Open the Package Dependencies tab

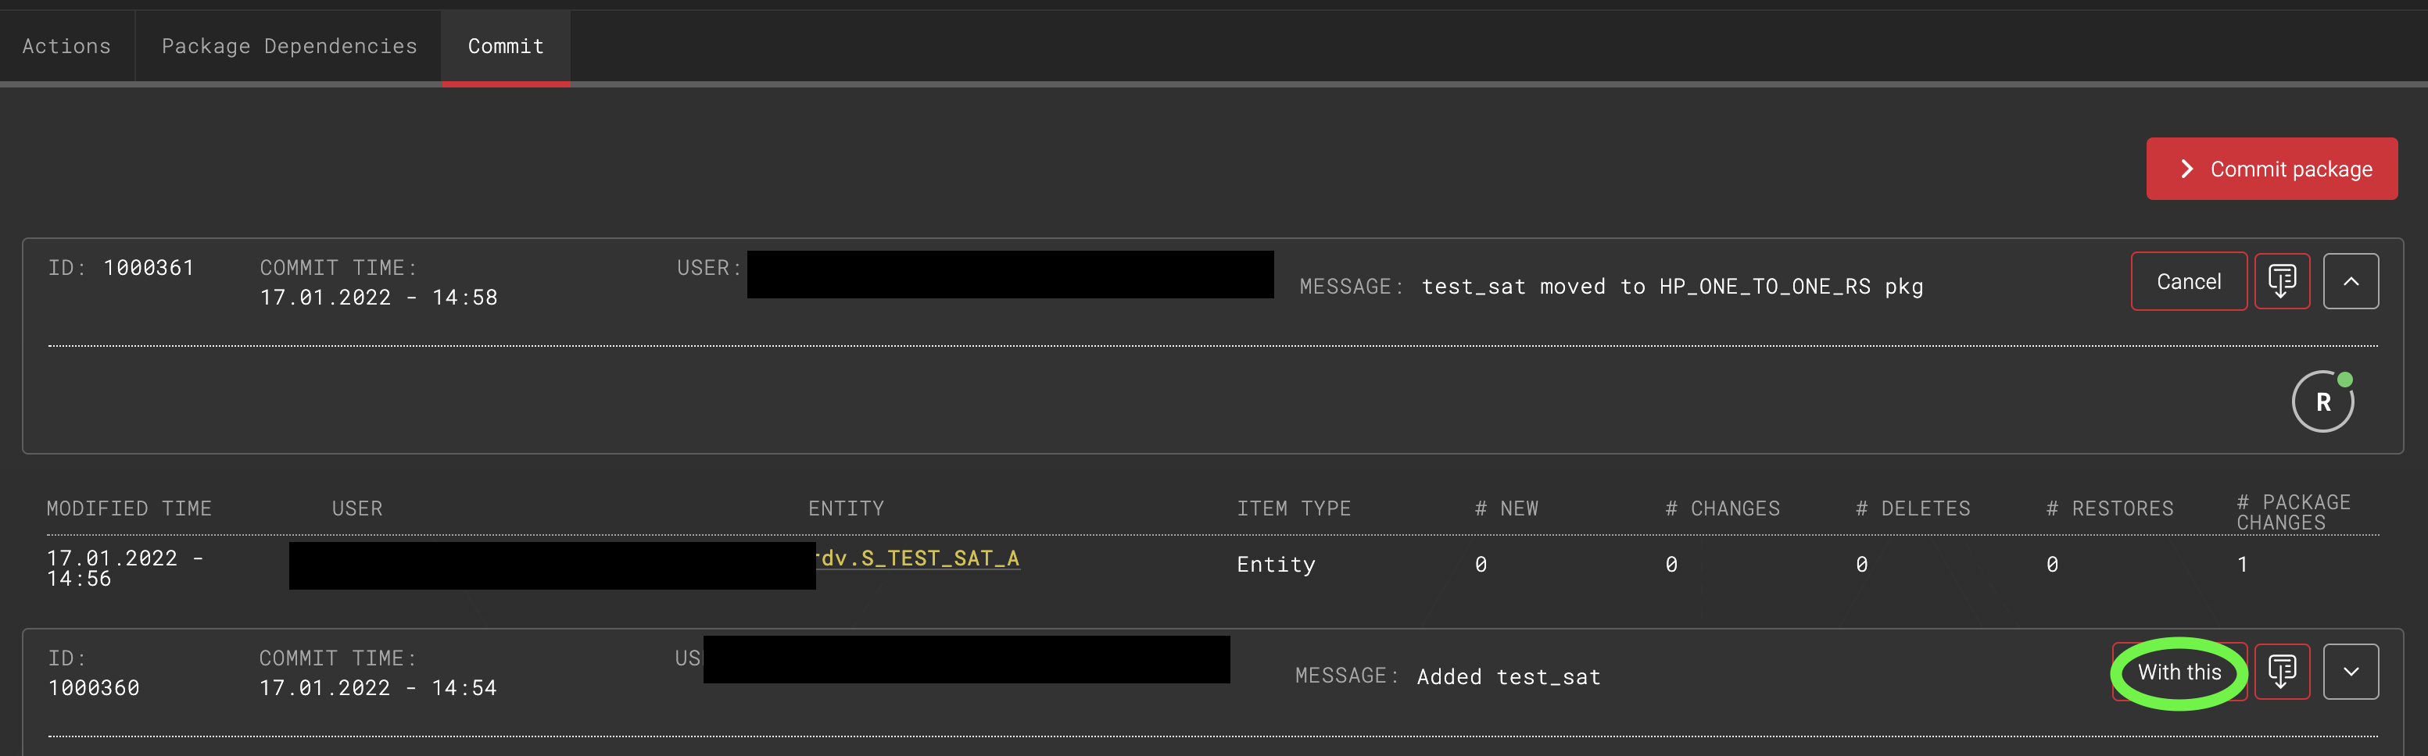(289, 45)
